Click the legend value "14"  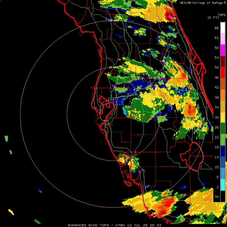point(217,157)
